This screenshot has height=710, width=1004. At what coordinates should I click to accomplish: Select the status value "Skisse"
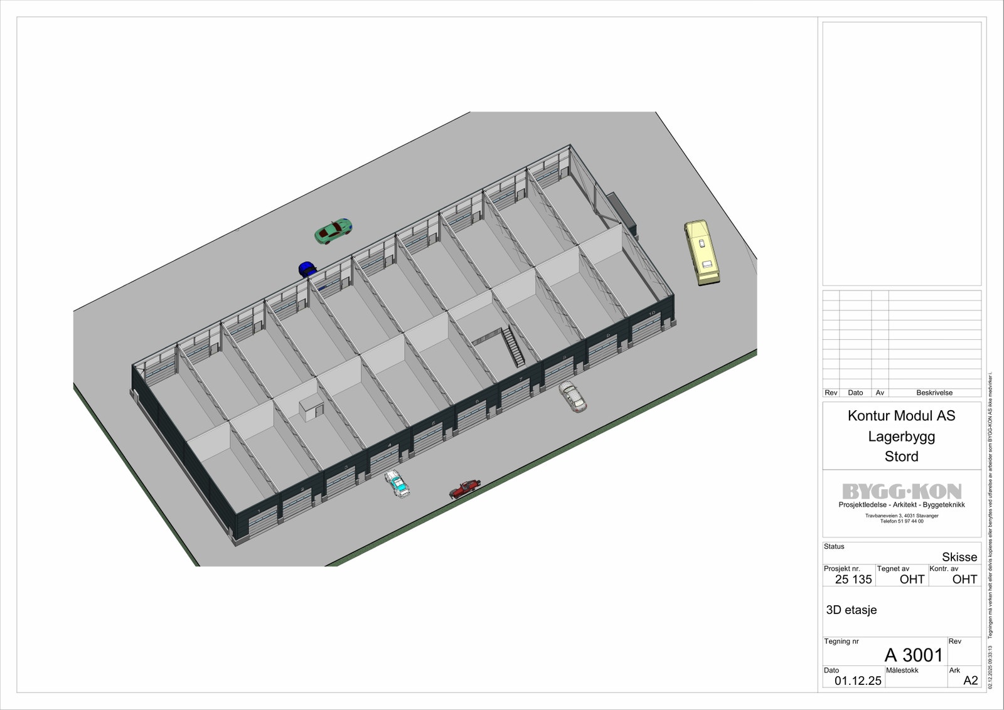tap(959, 557)
